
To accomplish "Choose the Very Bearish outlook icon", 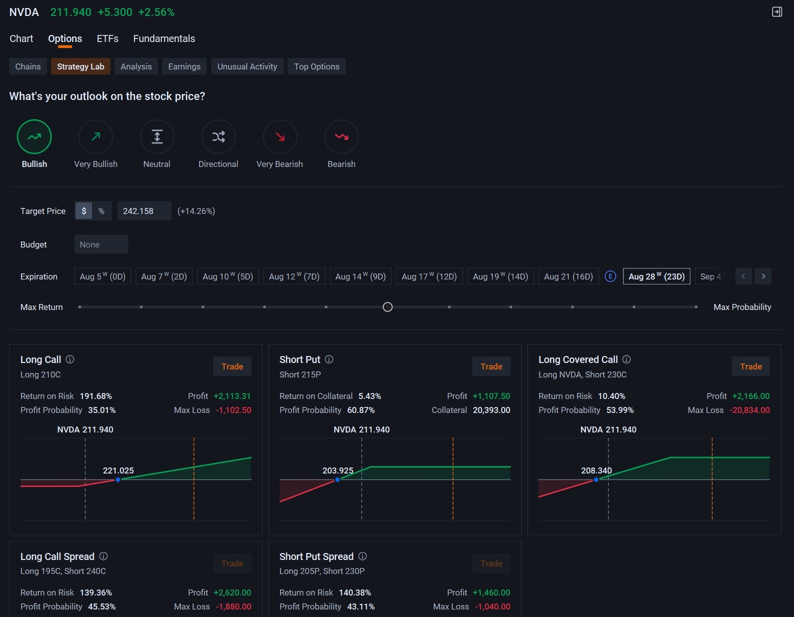I will point(280,136).
